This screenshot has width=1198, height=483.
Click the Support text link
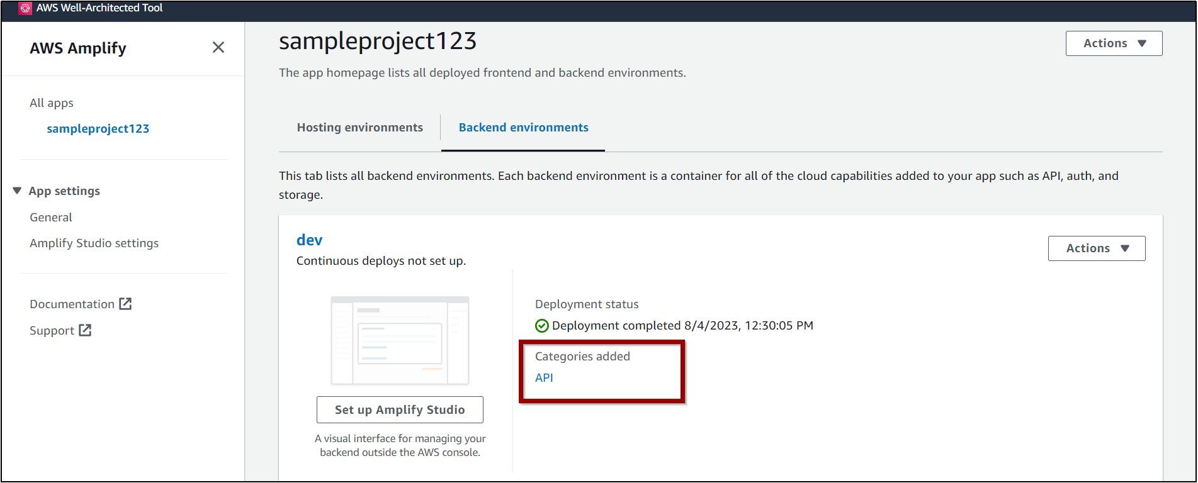coord(52,331)
